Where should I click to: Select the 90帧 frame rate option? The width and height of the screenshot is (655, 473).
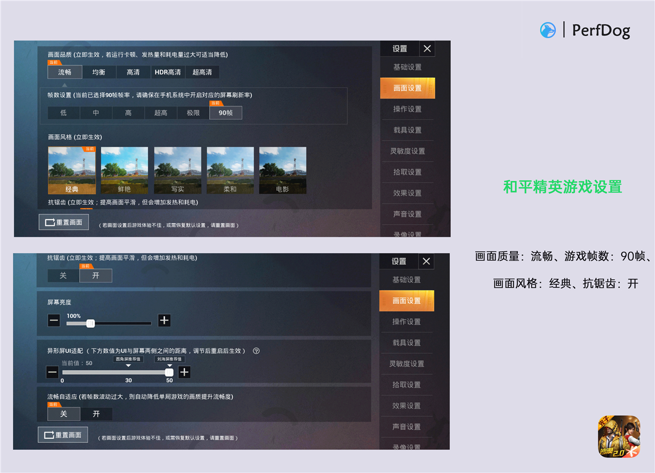pyautogui.click(x=226, y=113)
